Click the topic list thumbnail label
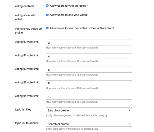This screenshot has width=154, height=132. point(27,123)
